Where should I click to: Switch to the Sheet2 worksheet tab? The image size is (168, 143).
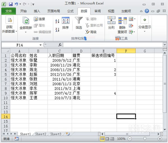[x=41, y=134]
